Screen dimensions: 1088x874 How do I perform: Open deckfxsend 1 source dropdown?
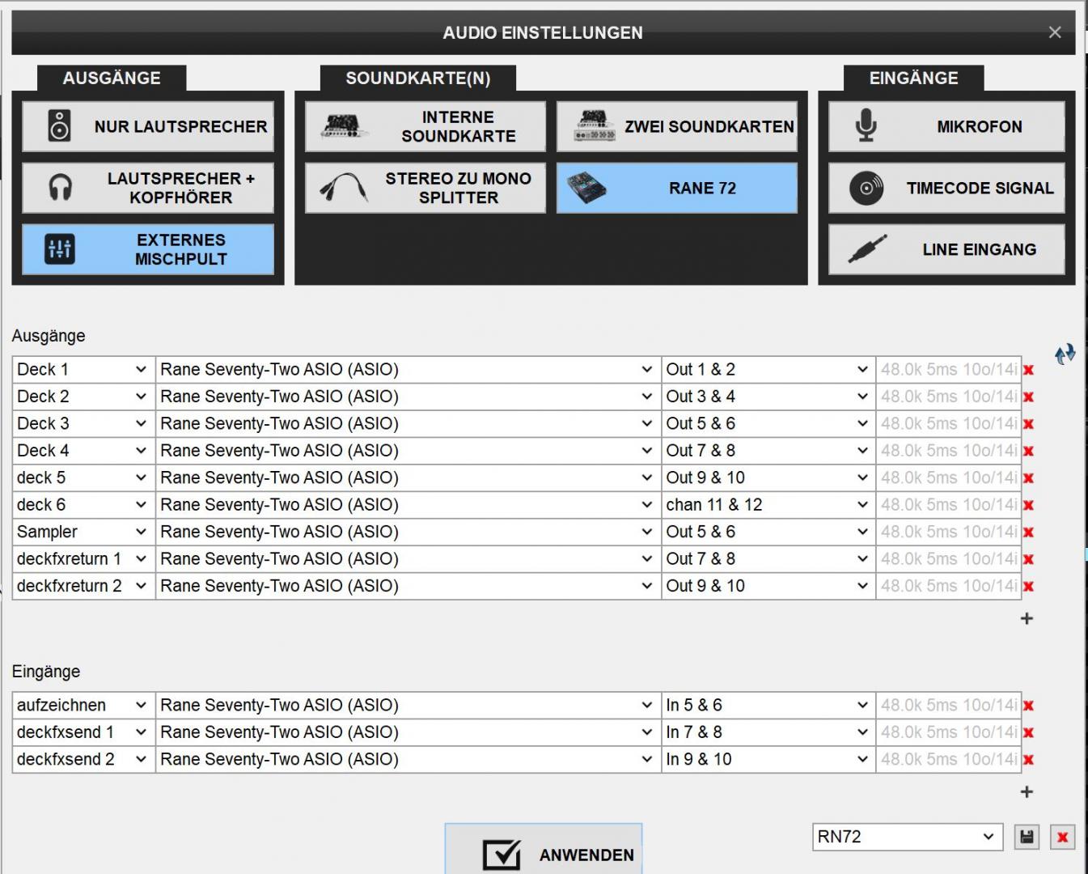pos(83,732)
